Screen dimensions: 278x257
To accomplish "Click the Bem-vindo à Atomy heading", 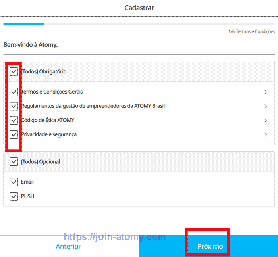I will (31, 45).
